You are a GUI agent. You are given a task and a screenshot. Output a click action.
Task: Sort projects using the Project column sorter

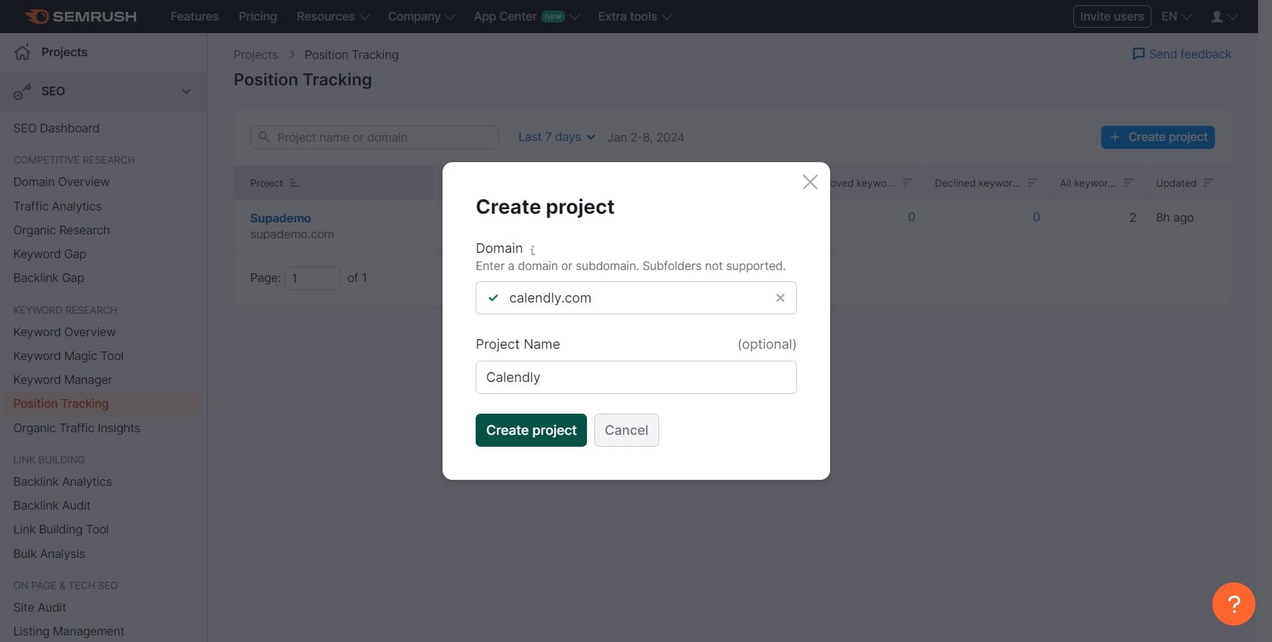294,183
